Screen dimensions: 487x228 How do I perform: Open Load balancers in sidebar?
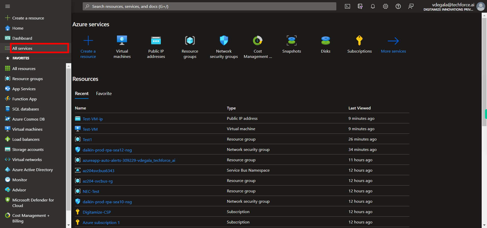(26, 139)
